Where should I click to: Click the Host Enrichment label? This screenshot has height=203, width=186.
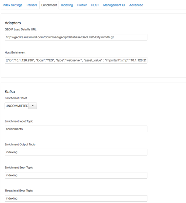[x=15, y=52]
